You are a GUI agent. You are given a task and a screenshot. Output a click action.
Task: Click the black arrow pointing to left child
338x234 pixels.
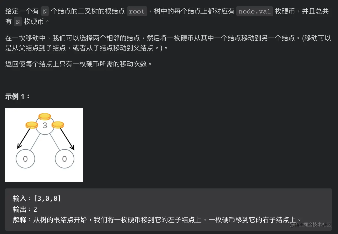(x=24, y=138)
